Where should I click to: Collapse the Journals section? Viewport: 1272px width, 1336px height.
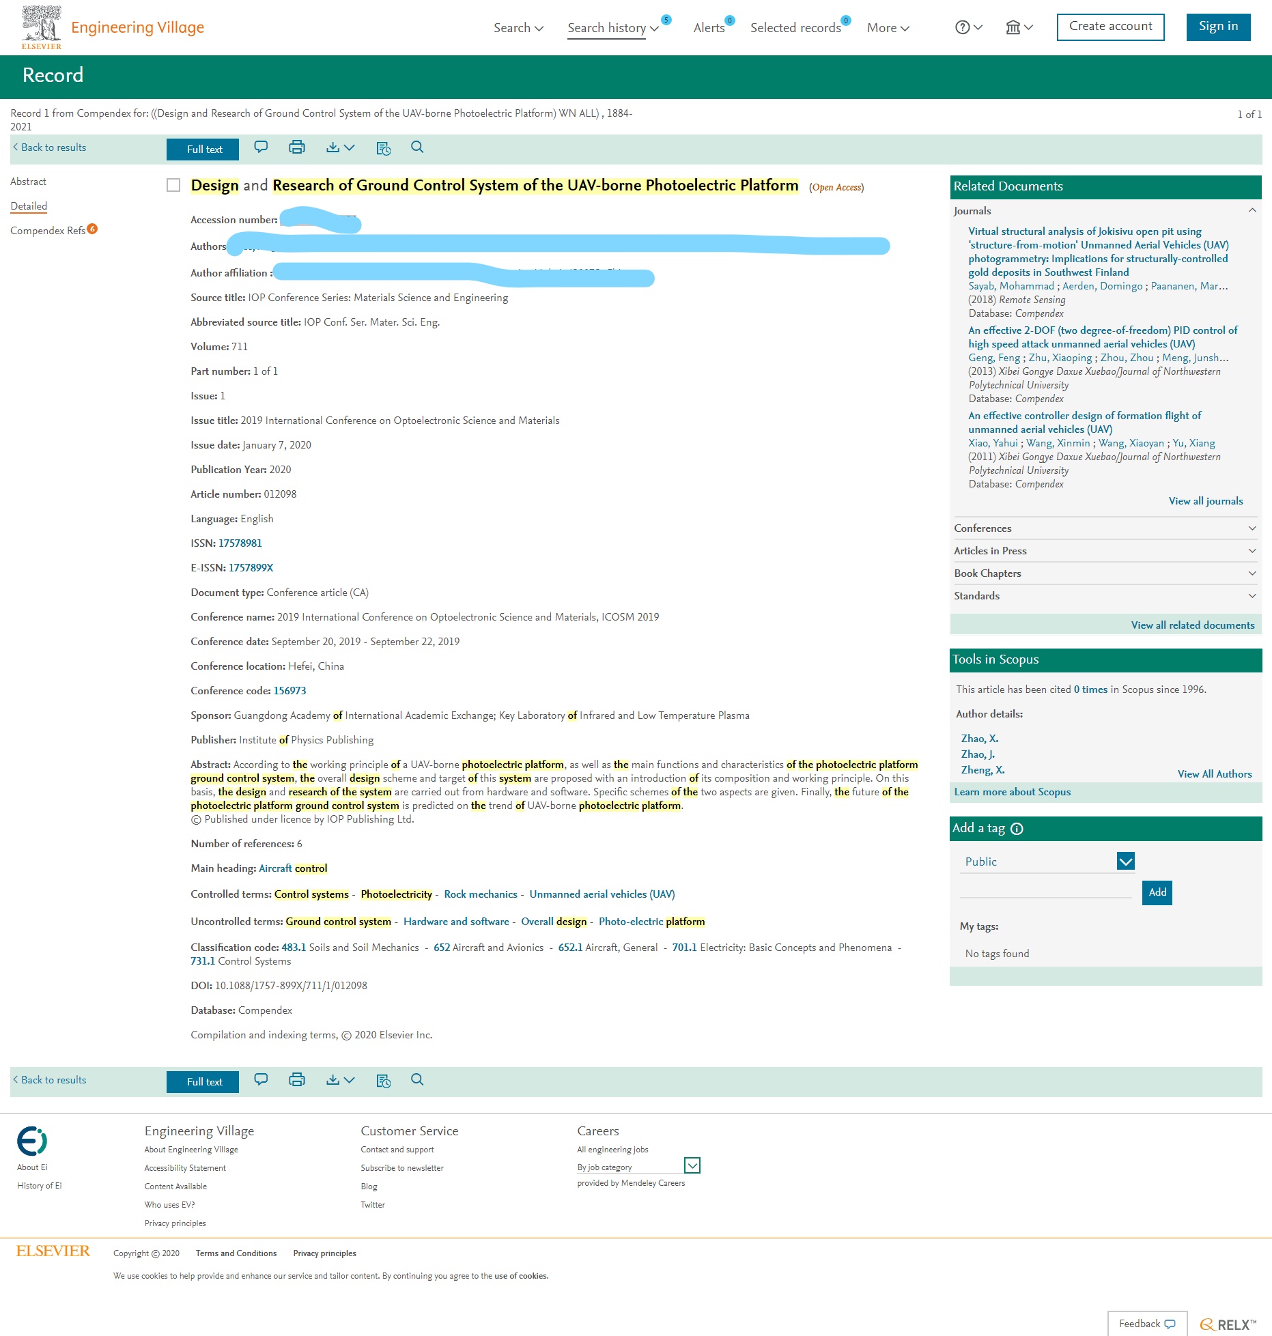tap(1252, 211)
